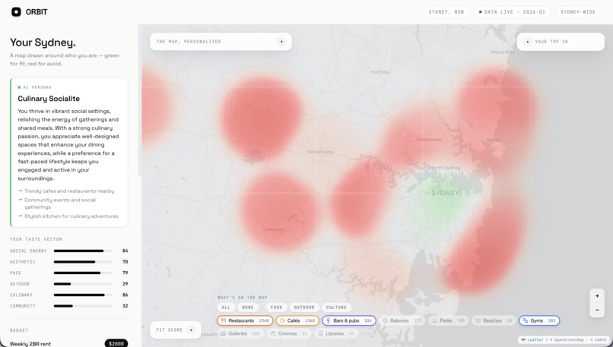Screen dimensions: 613x347
Task: Select the CULTURE filter preset
Action: (336, 308)
